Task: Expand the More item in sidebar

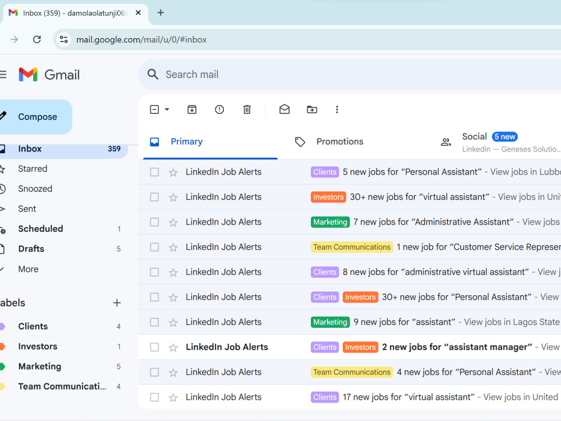Action: click(x=28, y=269)
